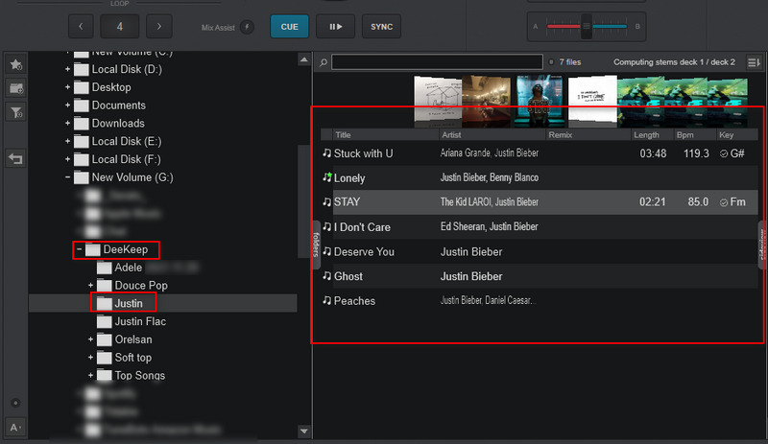Sort by the Remix column header
Screen dimensions: 768x444
[x=588, y=134]
